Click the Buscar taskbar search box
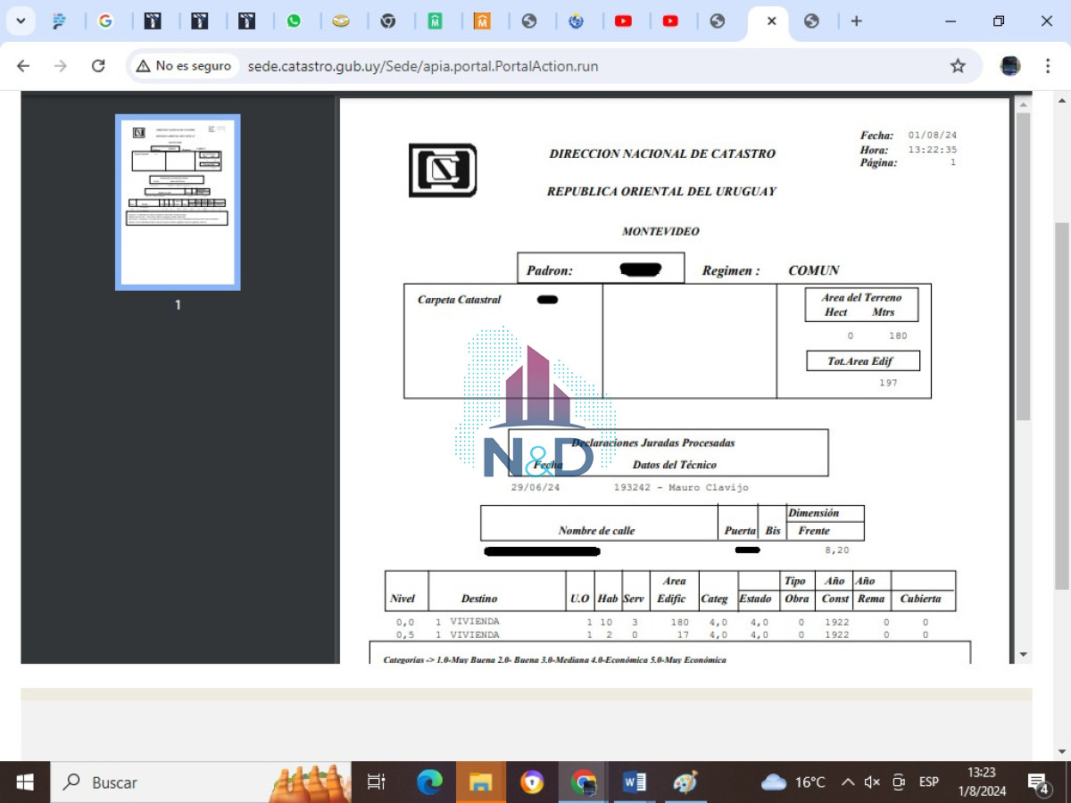Image resolution: width=1071 pixels, height=803 pixels. point(201,782)
